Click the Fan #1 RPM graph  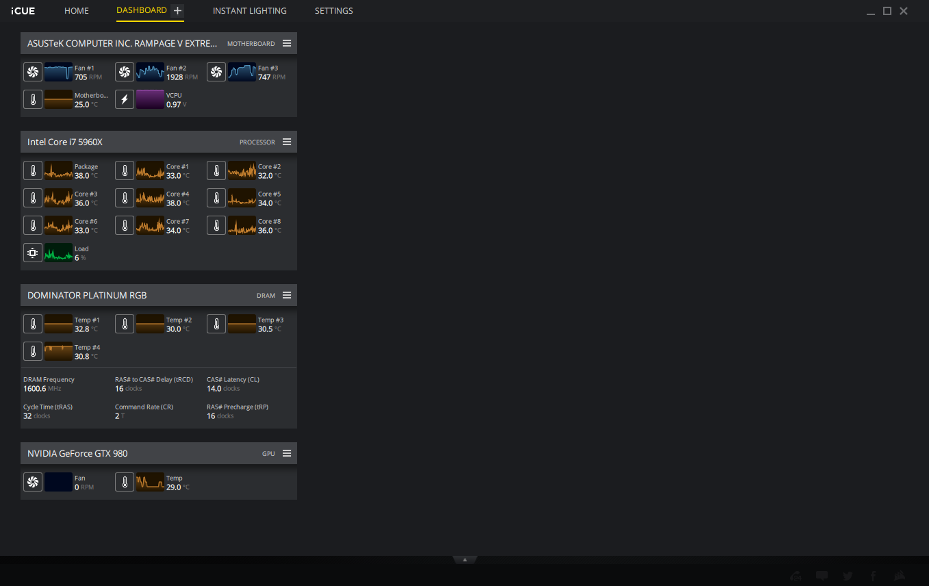point(58,72)
